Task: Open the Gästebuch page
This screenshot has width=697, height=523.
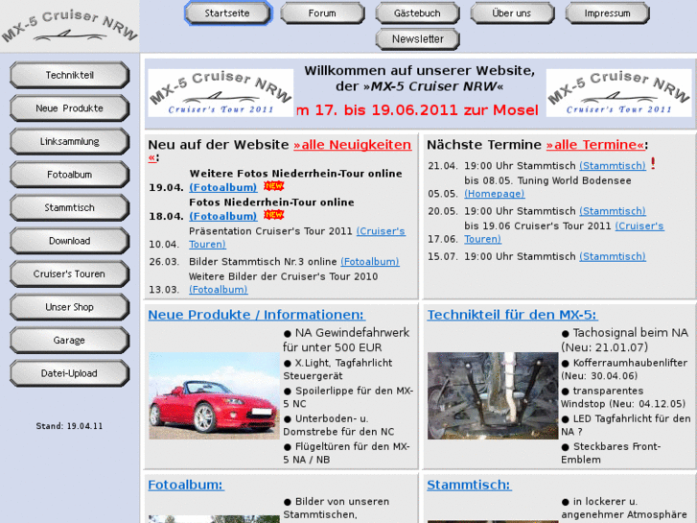Action: [417, 13]
